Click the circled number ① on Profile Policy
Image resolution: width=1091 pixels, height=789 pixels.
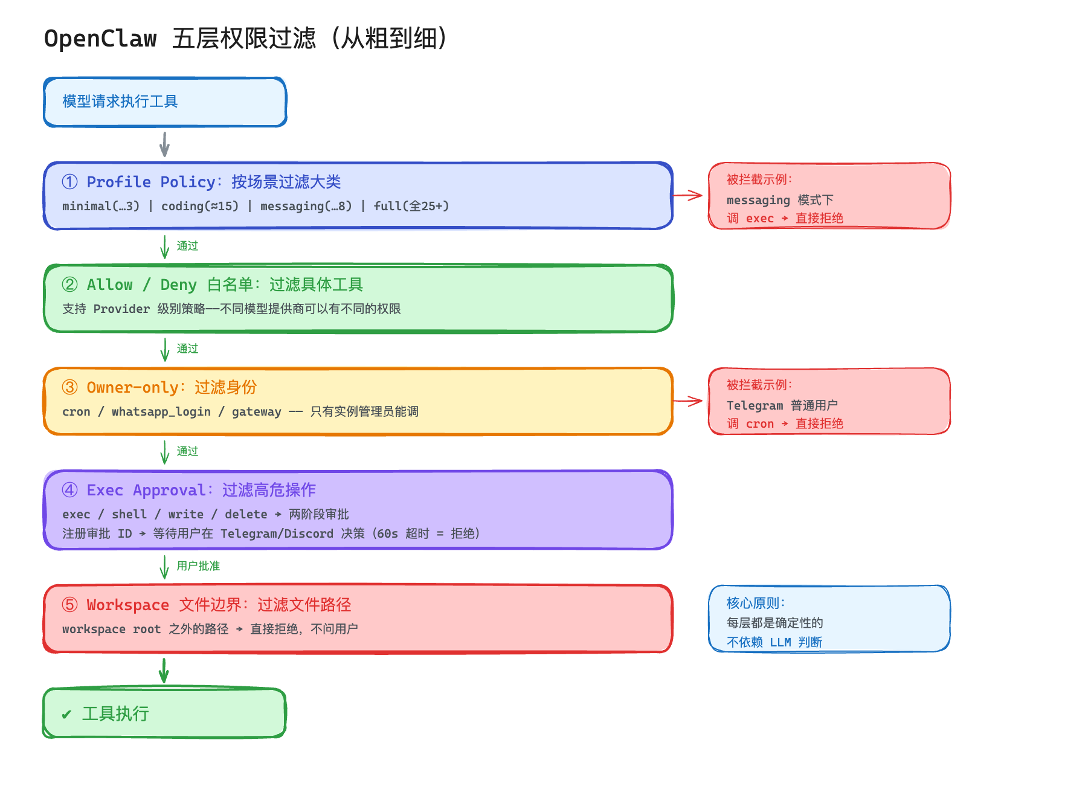tap(69, 181)
